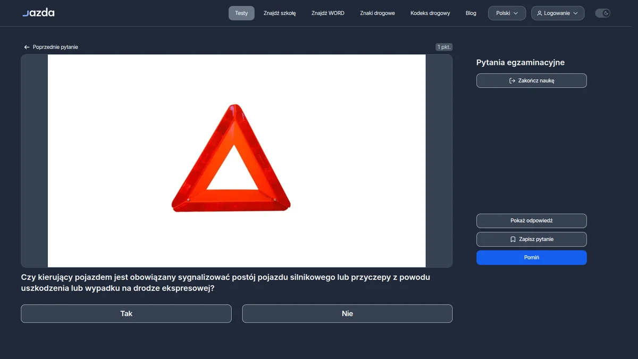This screenshot has width=638, height=359.
Task: Open the Testy tab
Action: point(241,13)
